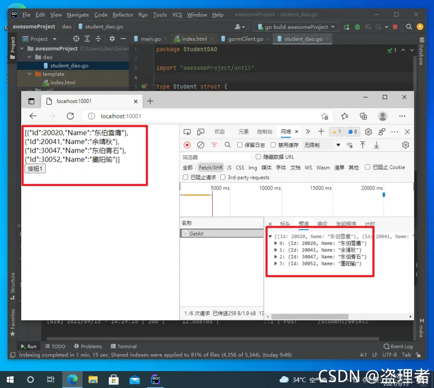Open the Event Log
This screenshot has width=434, height=388.
coord(398,346)
